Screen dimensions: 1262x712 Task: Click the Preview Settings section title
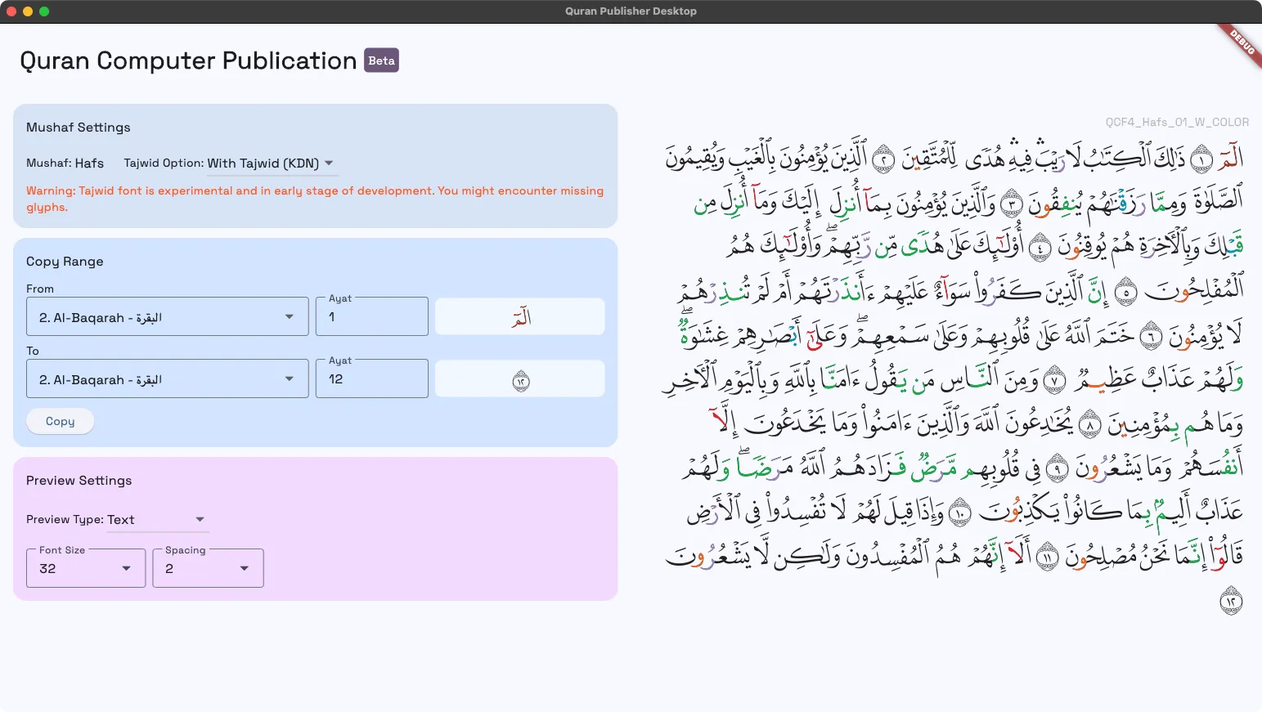click(79, 481)
